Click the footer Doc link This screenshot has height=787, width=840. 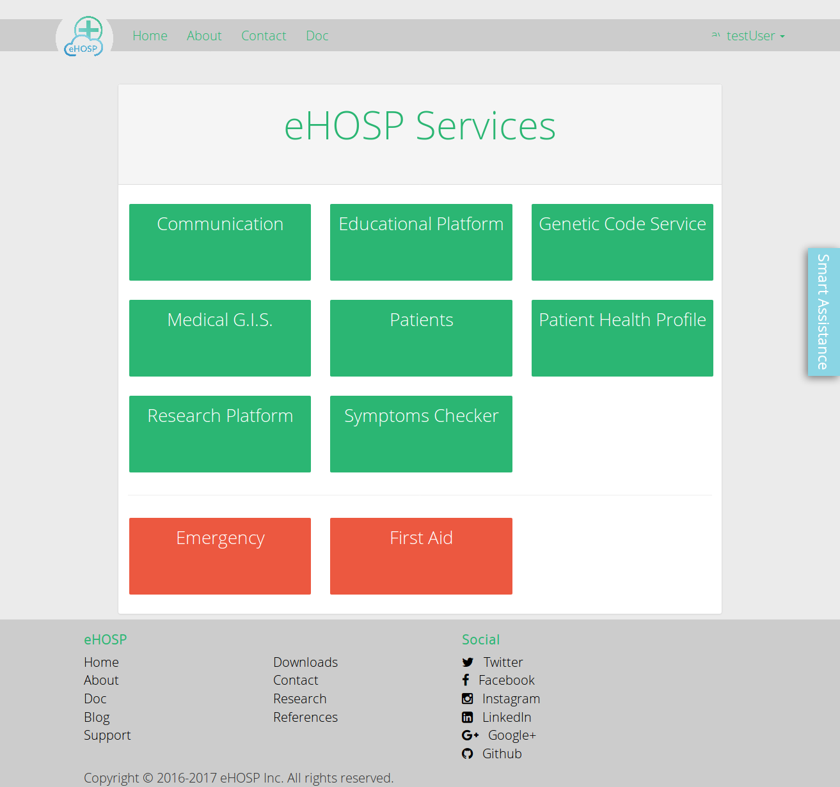click(x=95, y=699)
